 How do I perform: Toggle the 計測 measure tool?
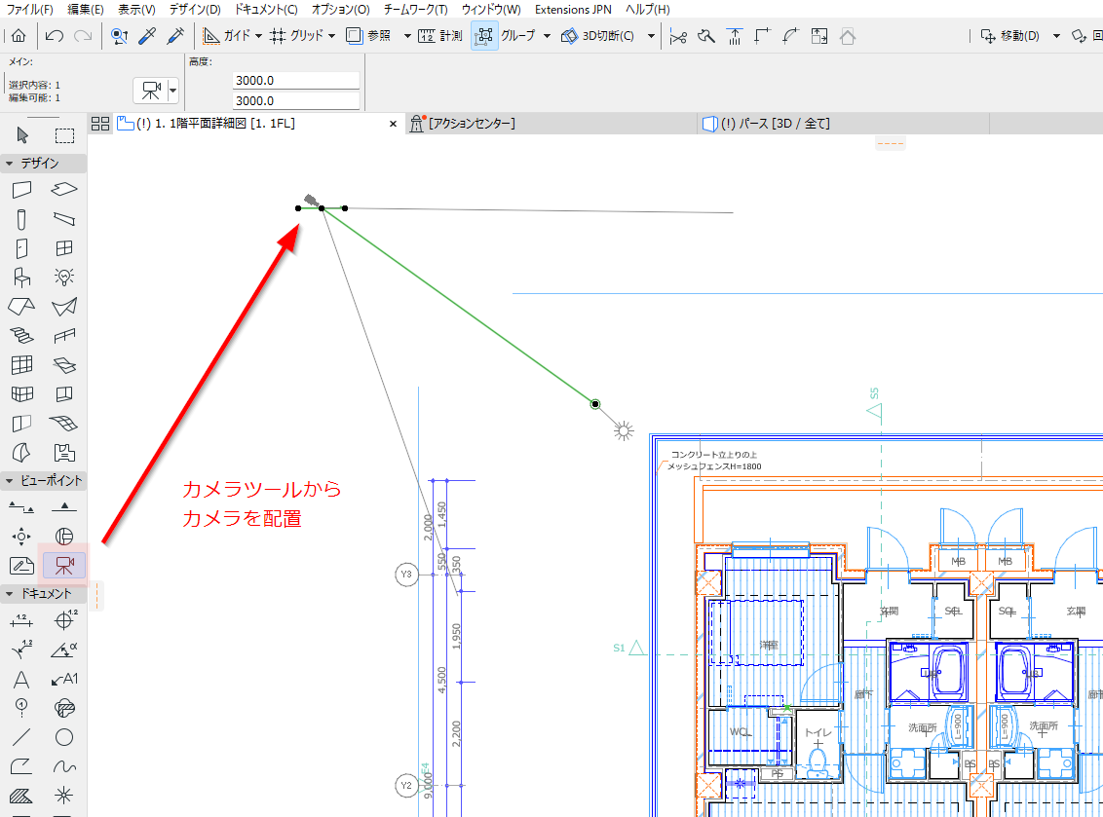(x=440, y=35)
